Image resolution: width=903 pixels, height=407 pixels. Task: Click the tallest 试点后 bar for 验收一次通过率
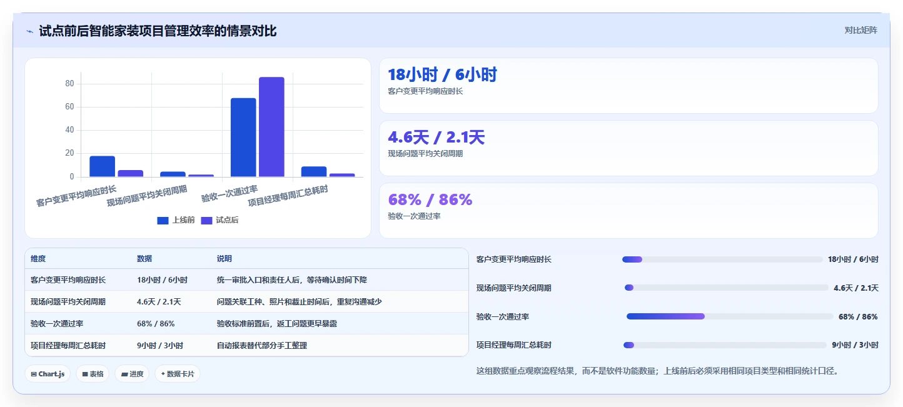(271, 127)
